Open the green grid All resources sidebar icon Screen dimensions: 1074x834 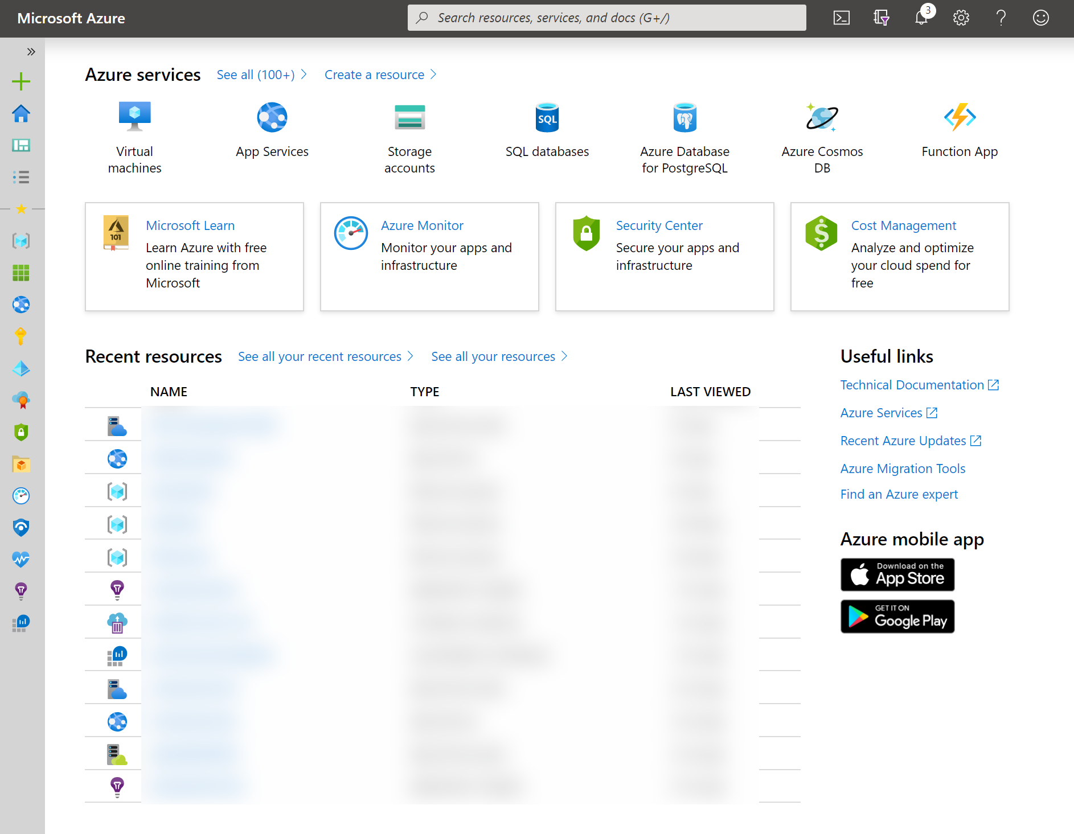tap(21, 273)
